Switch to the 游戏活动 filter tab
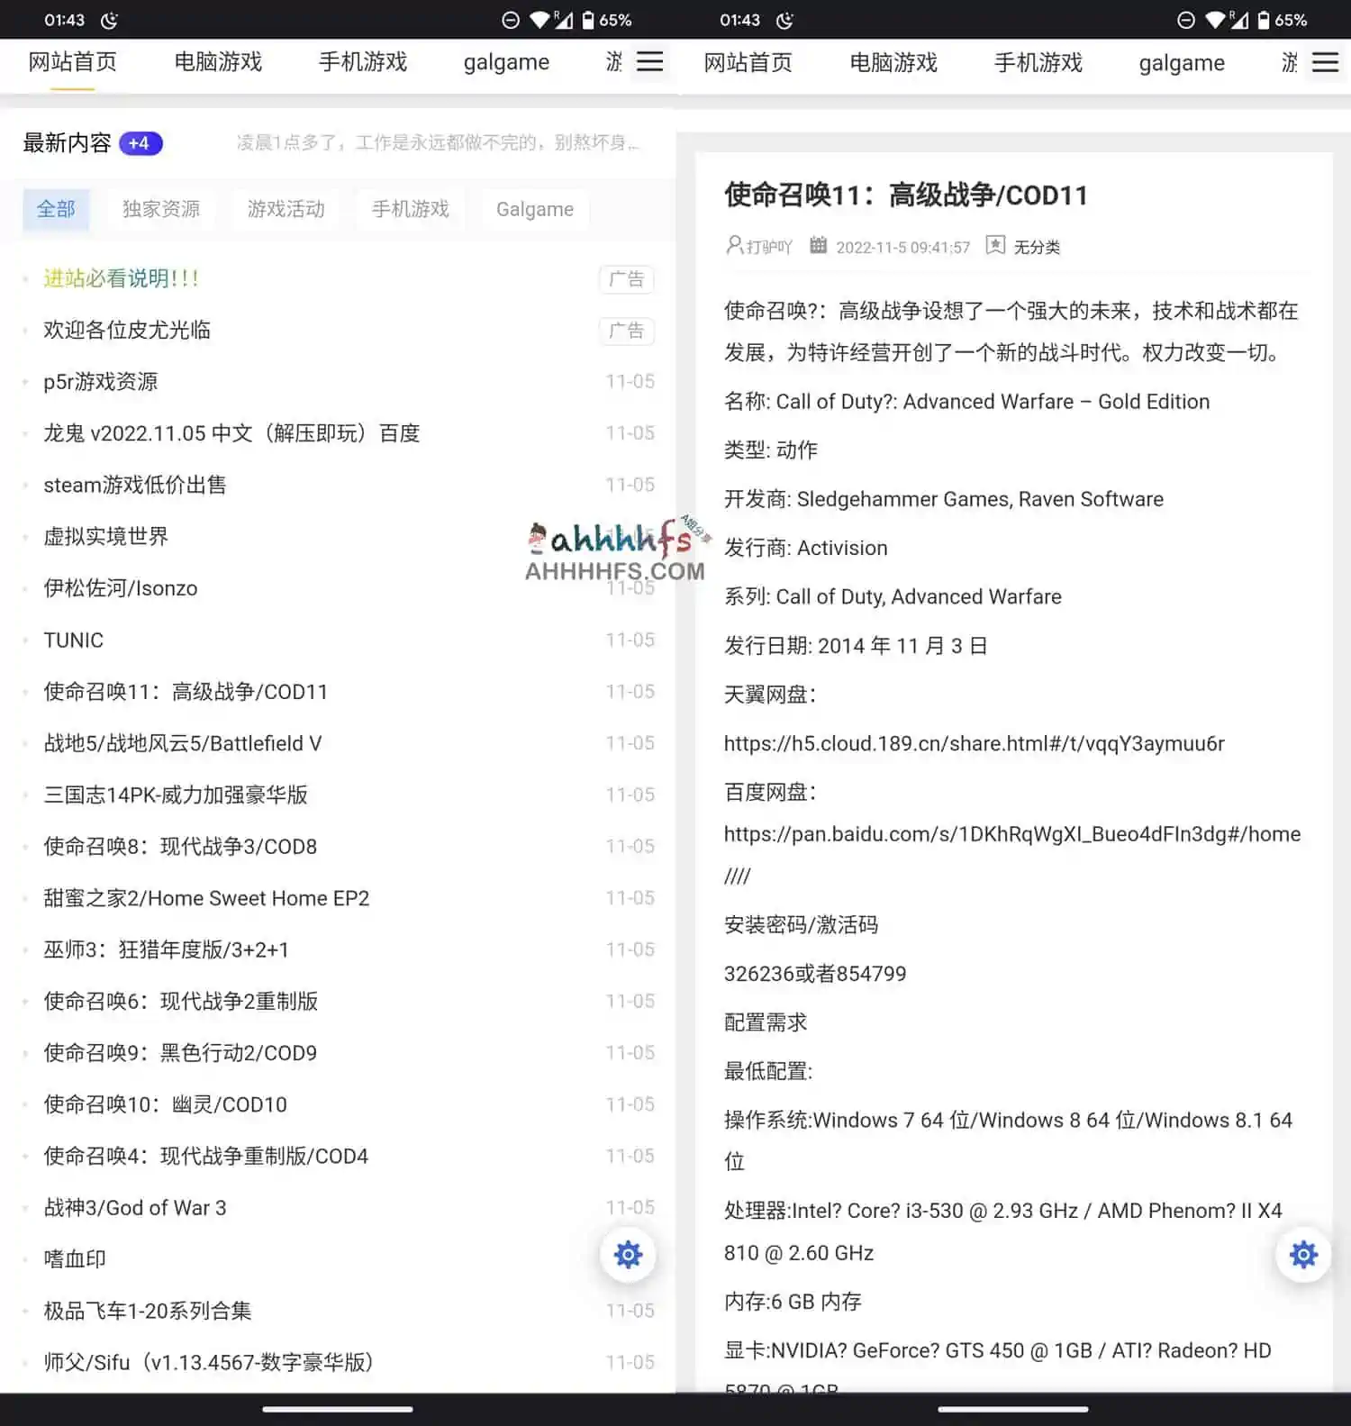Viewport: 1351px width, 1426px height. pos(286,209)
